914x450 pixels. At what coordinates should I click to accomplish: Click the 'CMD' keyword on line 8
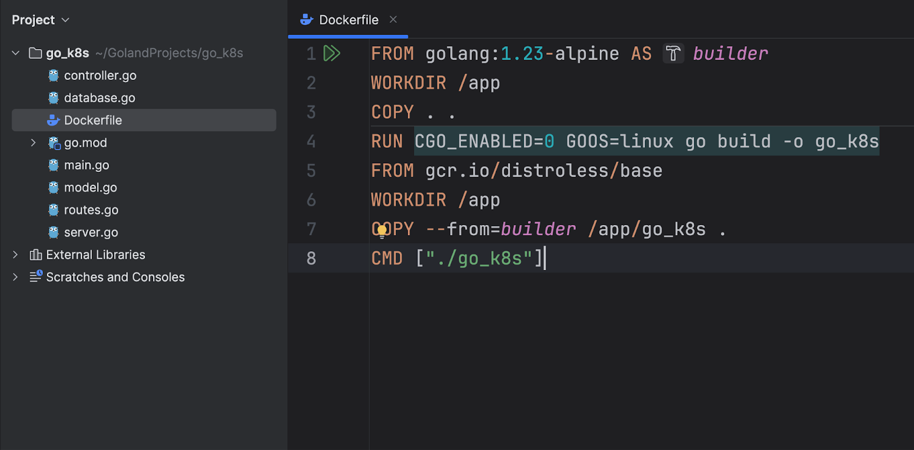(387, 258)
